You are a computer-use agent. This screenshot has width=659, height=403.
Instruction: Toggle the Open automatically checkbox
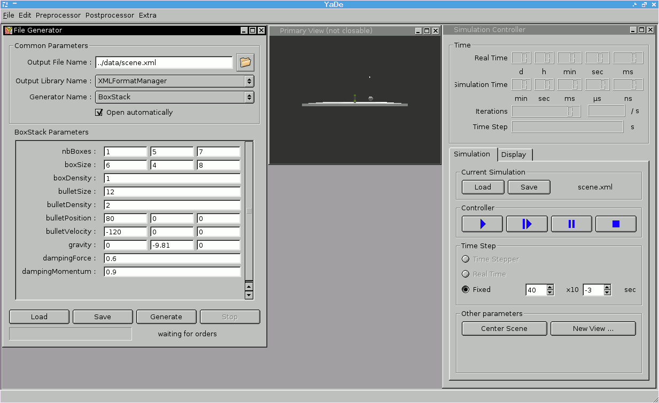[x=99, y=113]
